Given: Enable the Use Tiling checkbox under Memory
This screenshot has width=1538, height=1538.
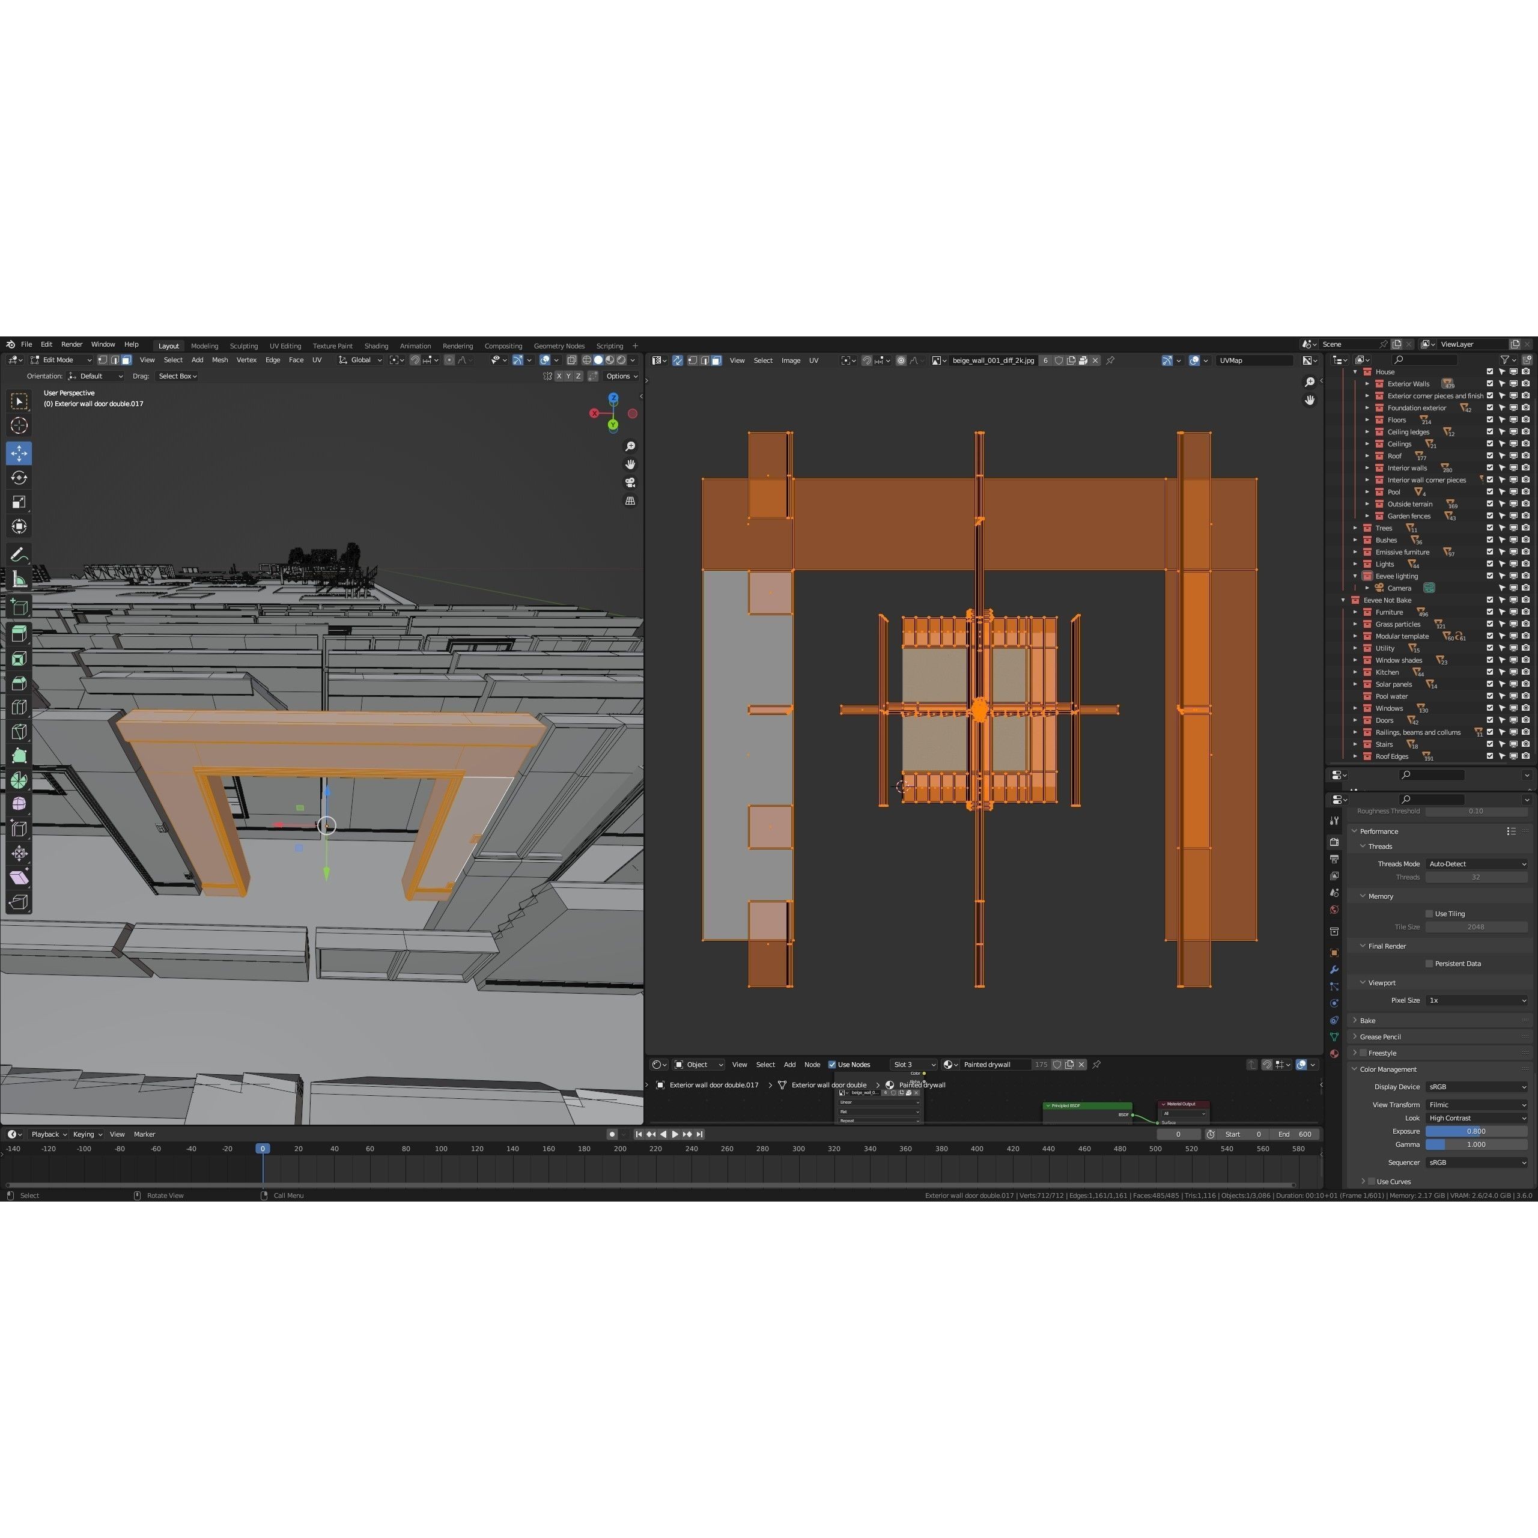Looking at the screenshot, I should 1430,913.
